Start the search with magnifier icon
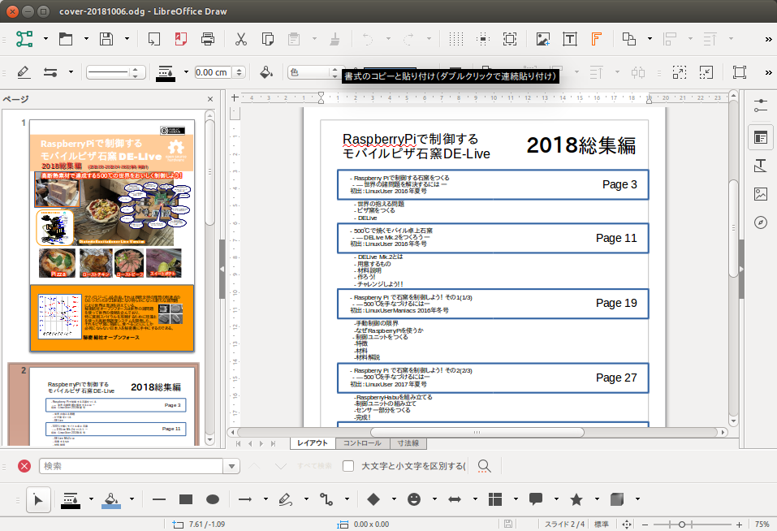Viewport: 777px width, 531px height. coord(484,466)
